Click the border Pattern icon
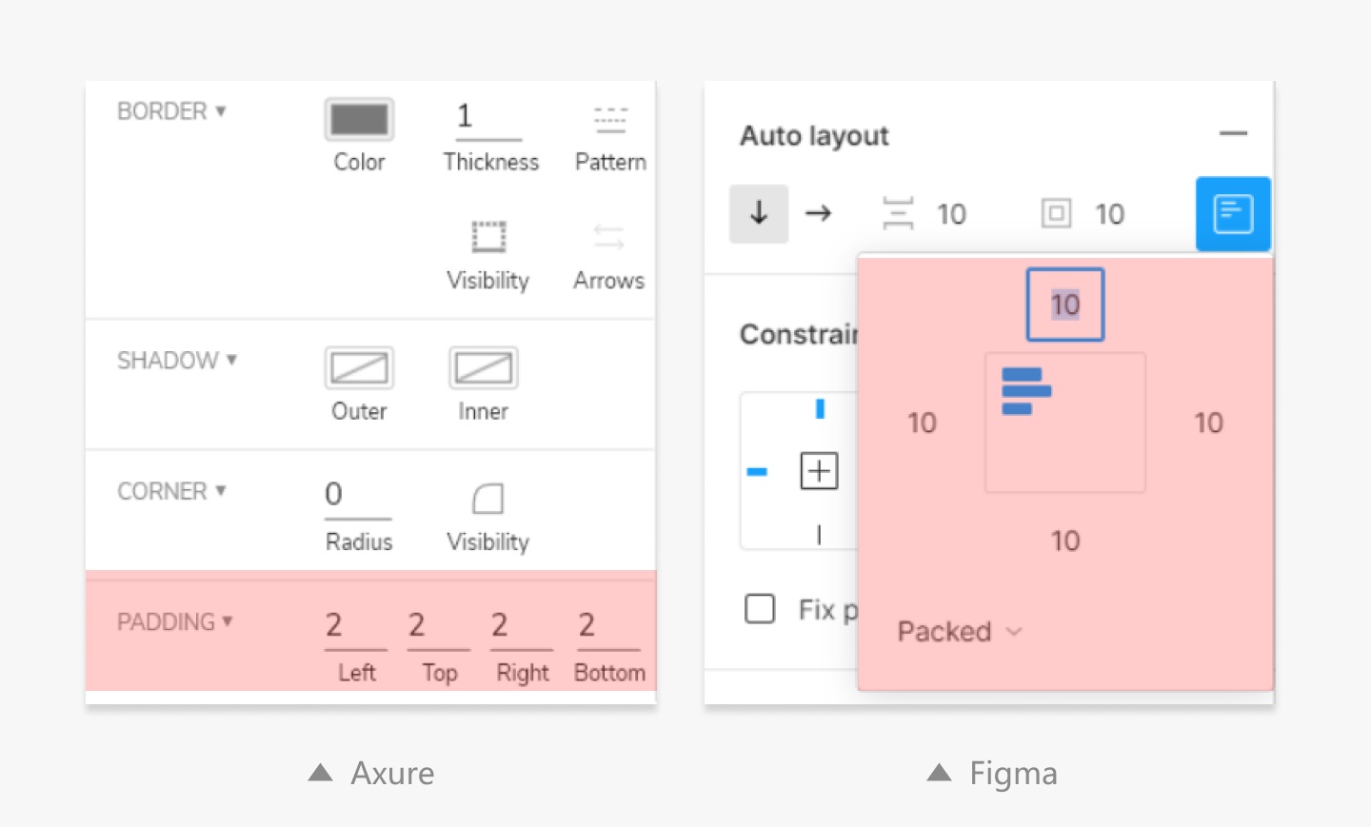The image size is (1371, 827). (x=610, y=120)
